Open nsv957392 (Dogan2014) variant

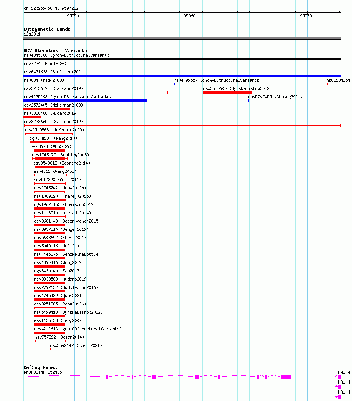[x=59, y=337]
